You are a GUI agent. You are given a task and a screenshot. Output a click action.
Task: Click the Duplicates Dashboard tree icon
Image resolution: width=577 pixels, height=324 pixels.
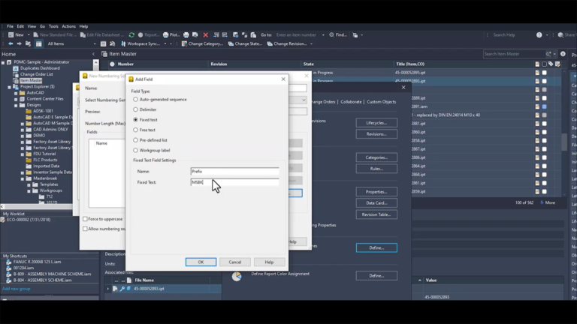(x=16, y=68)
